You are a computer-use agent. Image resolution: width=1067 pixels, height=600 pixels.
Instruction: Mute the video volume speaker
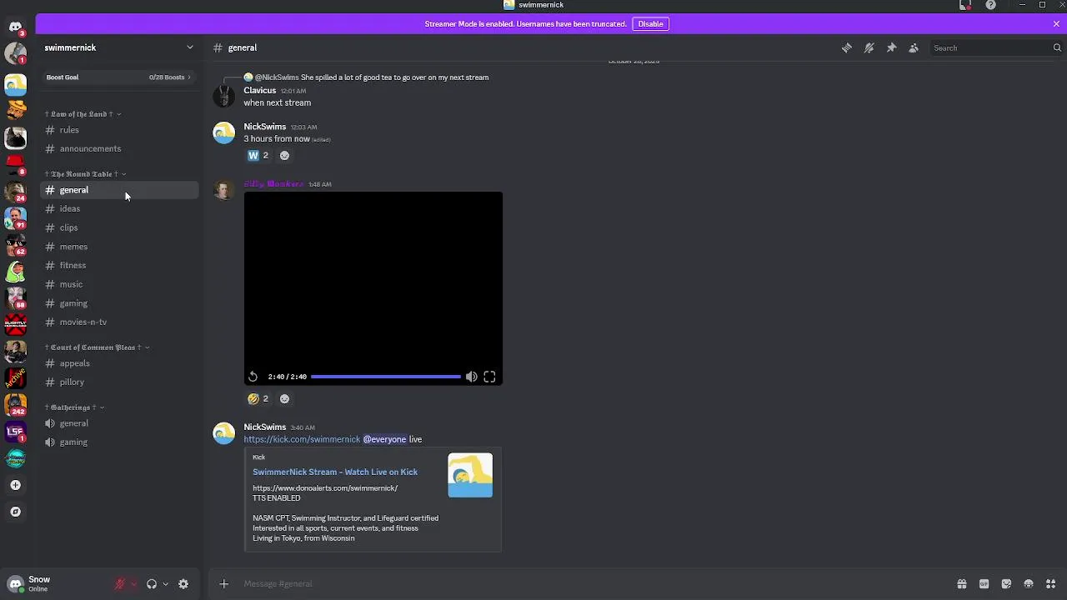472,377
